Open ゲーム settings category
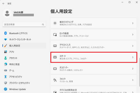 (24, 70)
